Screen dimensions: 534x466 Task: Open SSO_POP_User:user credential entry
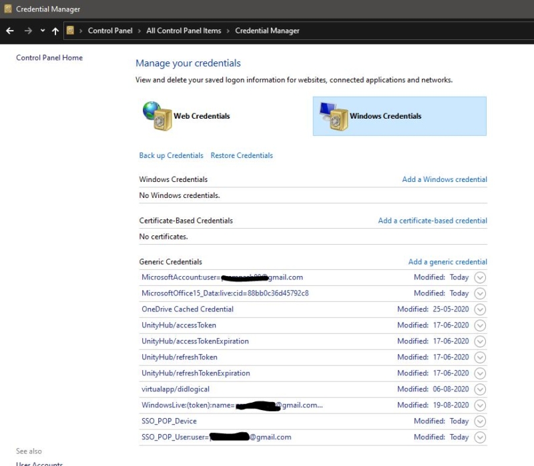(x=216, y=437)
